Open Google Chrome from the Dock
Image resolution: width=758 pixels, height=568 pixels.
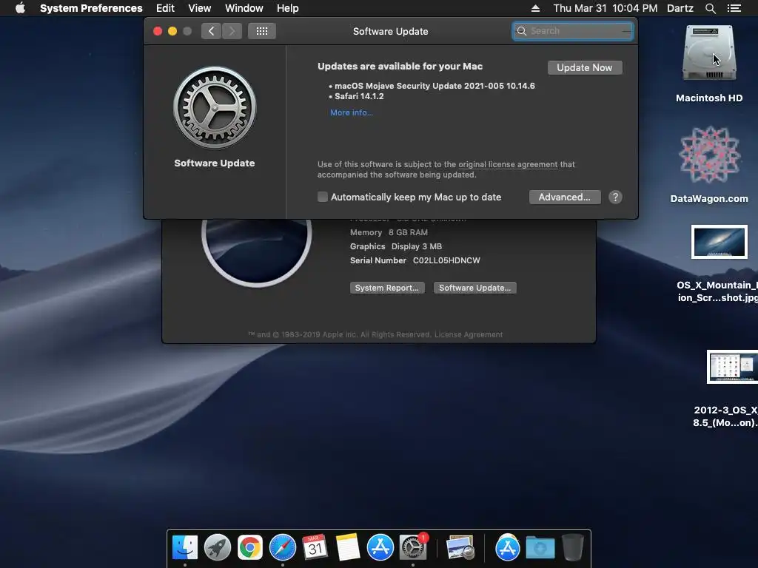pos(249,548)
